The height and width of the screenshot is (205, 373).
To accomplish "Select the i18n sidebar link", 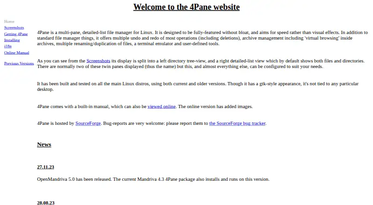I will point(7,46).
